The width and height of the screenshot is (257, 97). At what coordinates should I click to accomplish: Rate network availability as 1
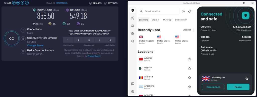click(68, 40)
